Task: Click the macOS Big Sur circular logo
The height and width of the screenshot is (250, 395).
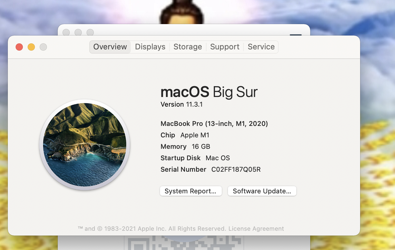Action: (x=84, y=145)
